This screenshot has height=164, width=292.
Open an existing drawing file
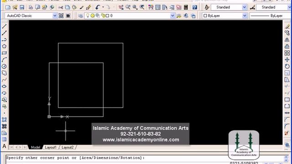(15, 7)
